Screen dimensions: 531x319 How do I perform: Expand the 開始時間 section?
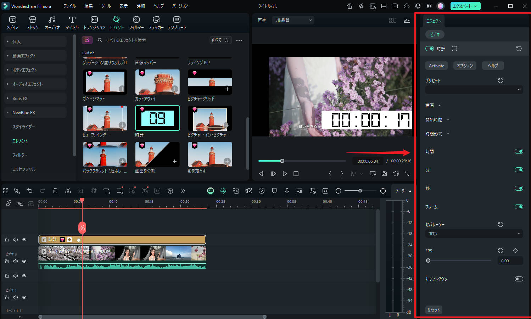(437, 119)
